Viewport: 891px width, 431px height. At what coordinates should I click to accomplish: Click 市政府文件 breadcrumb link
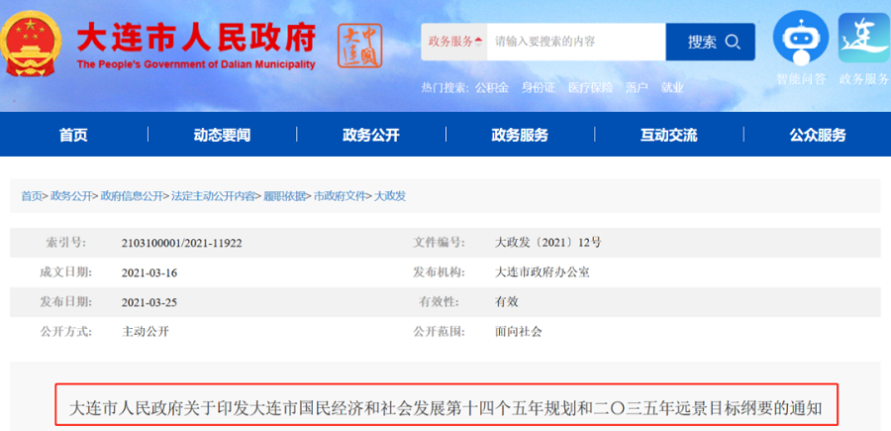(340, 196)
